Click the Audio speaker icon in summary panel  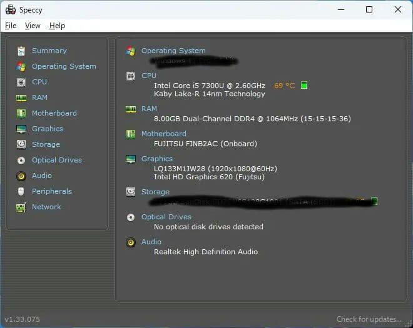[x=131, y=242]
